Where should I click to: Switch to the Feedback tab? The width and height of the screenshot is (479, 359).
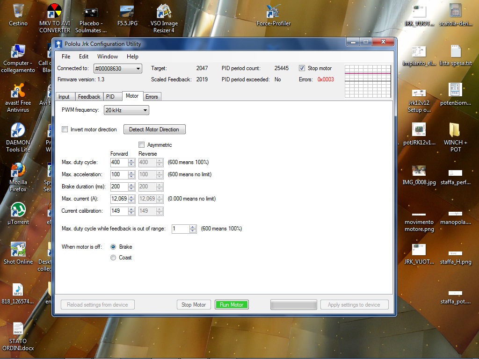point(89,97)
